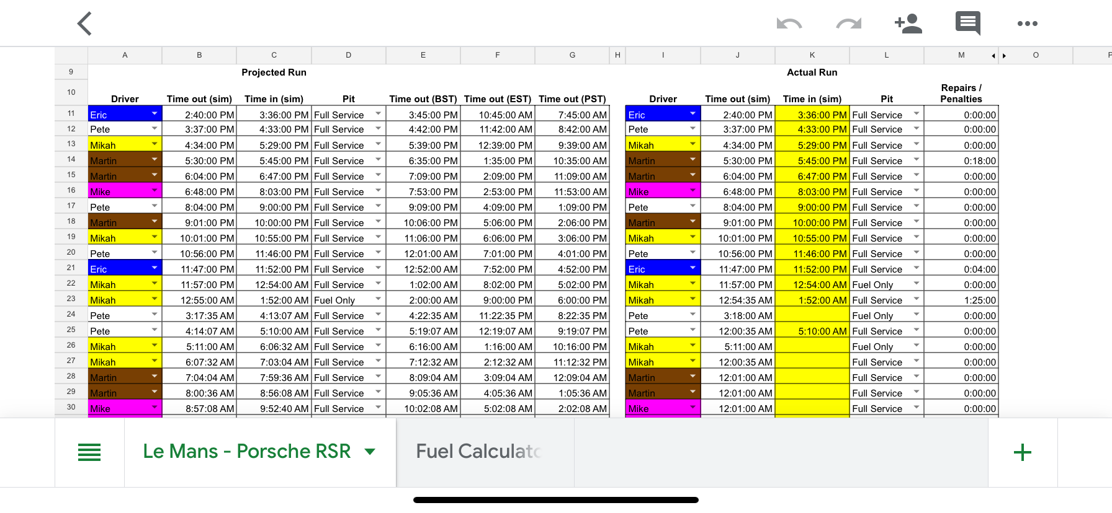Screen dimensions: 1112x513
Task: Open Pit dropdown showing Fuel Only in row 23 column D
Action: (378, 299)
